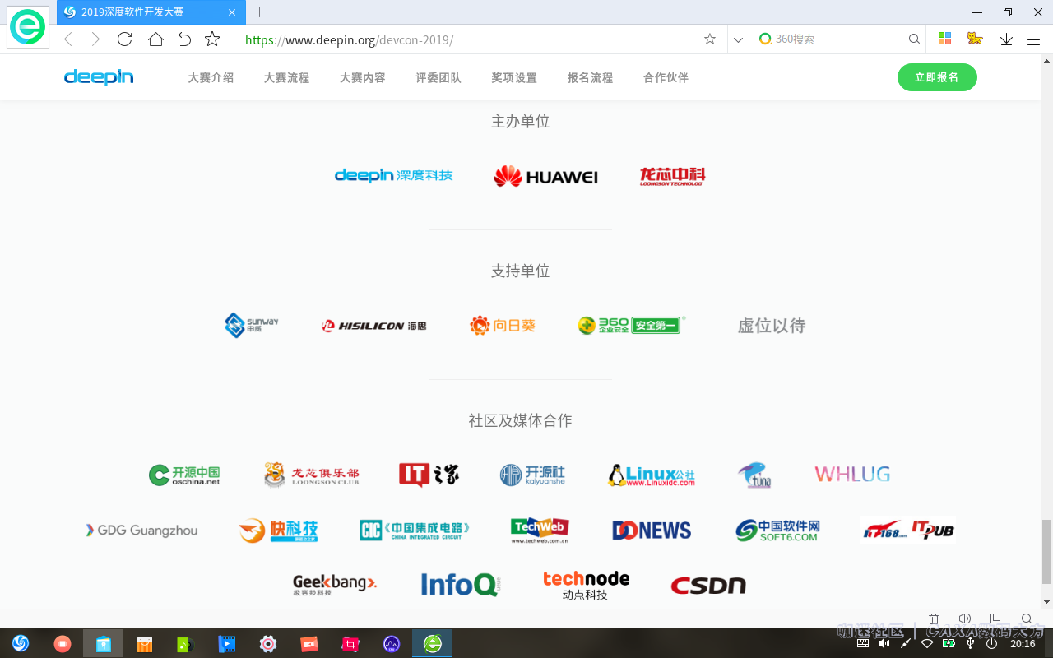Open the colorful apps grid extension icon
The image size is (1053, 658).
click(944, 39)
